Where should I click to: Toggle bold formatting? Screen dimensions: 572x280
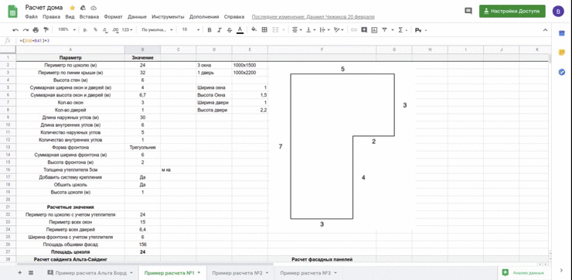(x=209, y=30)
